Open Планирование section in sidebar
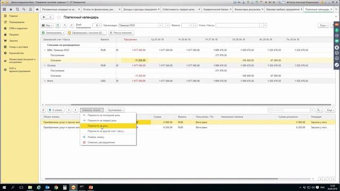Screen dimensions: 340x191 point(16,22)
